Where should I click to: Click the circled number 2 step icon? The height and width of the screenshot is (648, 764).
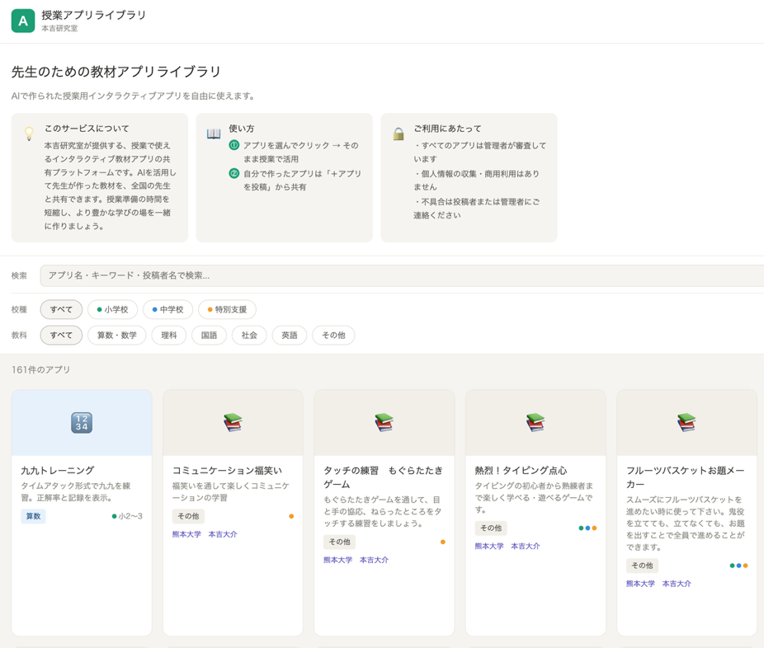click(x=233, y=173)
